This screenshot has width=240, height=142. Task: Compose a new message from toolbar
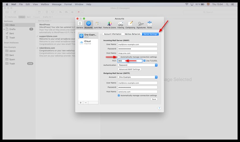point(15,12)
